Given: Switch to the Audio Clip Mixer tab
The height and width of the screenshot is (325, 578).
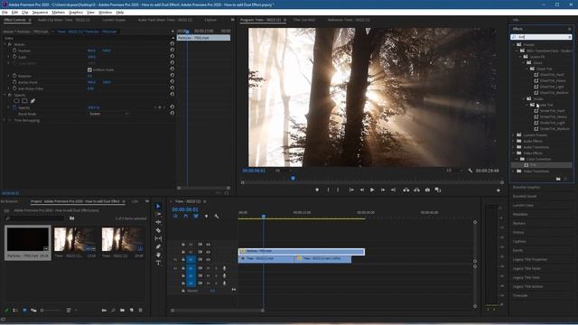Looking at the screenshot, I should 64,20.
